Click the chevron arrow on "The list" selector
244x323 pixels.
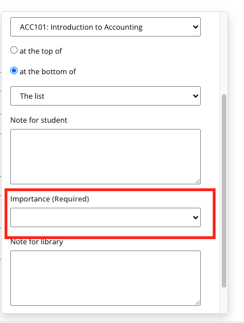pos(196,96)
